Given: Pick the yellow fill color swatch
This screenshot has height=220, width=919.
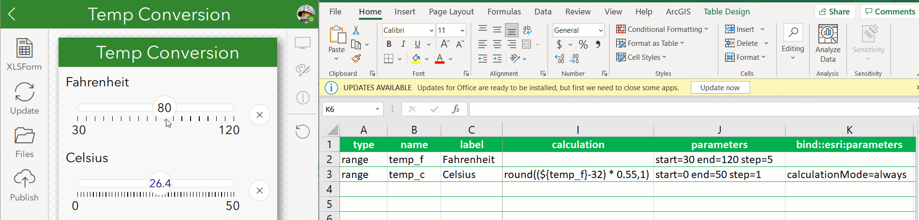Looking at the screenshot, I should (x=416, y=59).
